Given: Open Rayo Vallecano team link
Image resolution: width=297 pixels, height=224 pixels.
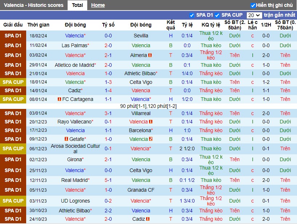Looking at the screenshot, I should click(x=75, y=122).
